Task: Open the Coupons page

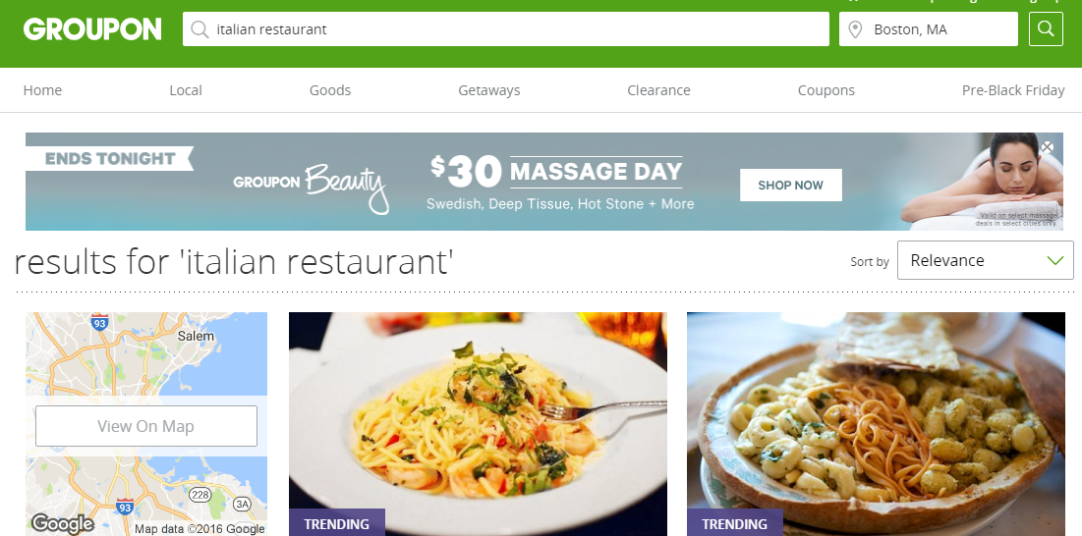Action: click(826, 90)
